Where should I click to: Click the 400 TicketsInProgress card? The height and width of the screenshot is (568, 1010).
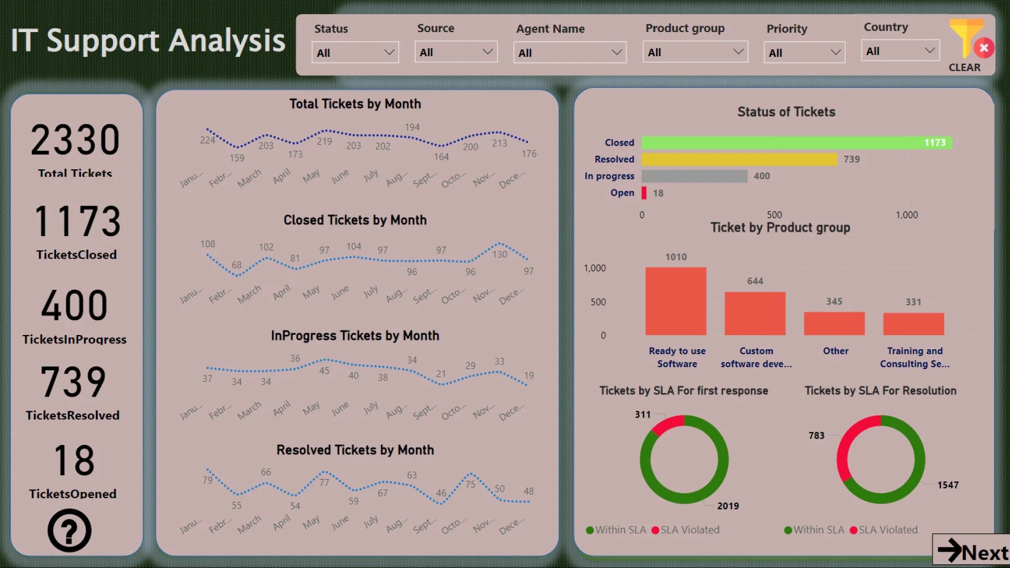75,316
